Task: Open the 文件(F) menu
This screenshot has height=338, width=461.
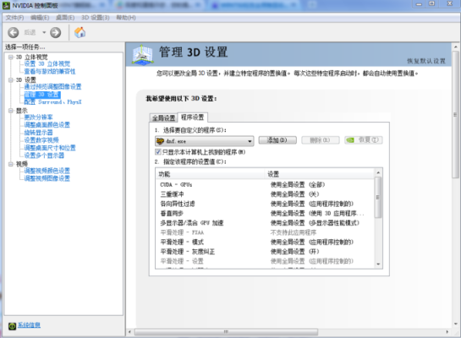Action: click(x=14, y=18)
